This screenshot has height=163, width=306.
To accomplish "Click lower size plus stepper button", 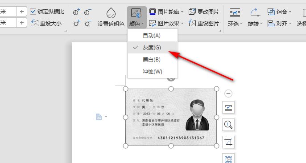I will tap(22, 23).
